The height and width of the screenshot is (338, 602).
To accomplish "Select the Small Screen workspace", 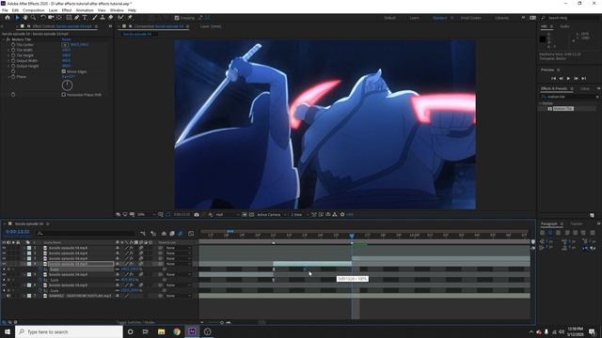I will (470, 18).
